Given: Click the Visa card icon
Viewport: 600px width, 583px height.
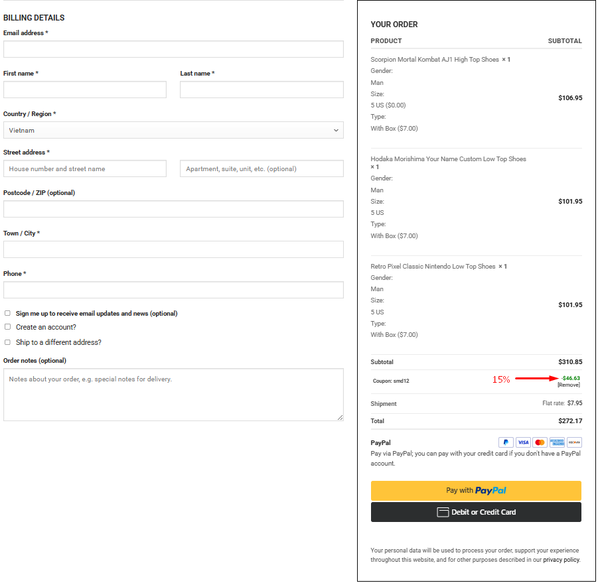Looking at the screenshot, I should point(523,442).
